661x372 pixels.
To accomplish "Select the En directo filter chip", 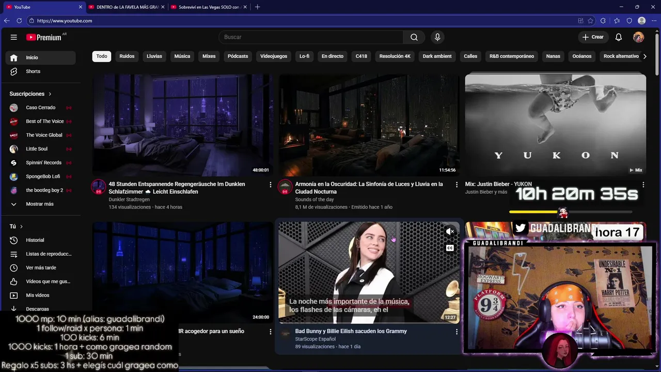I will (x=333, y=56).
